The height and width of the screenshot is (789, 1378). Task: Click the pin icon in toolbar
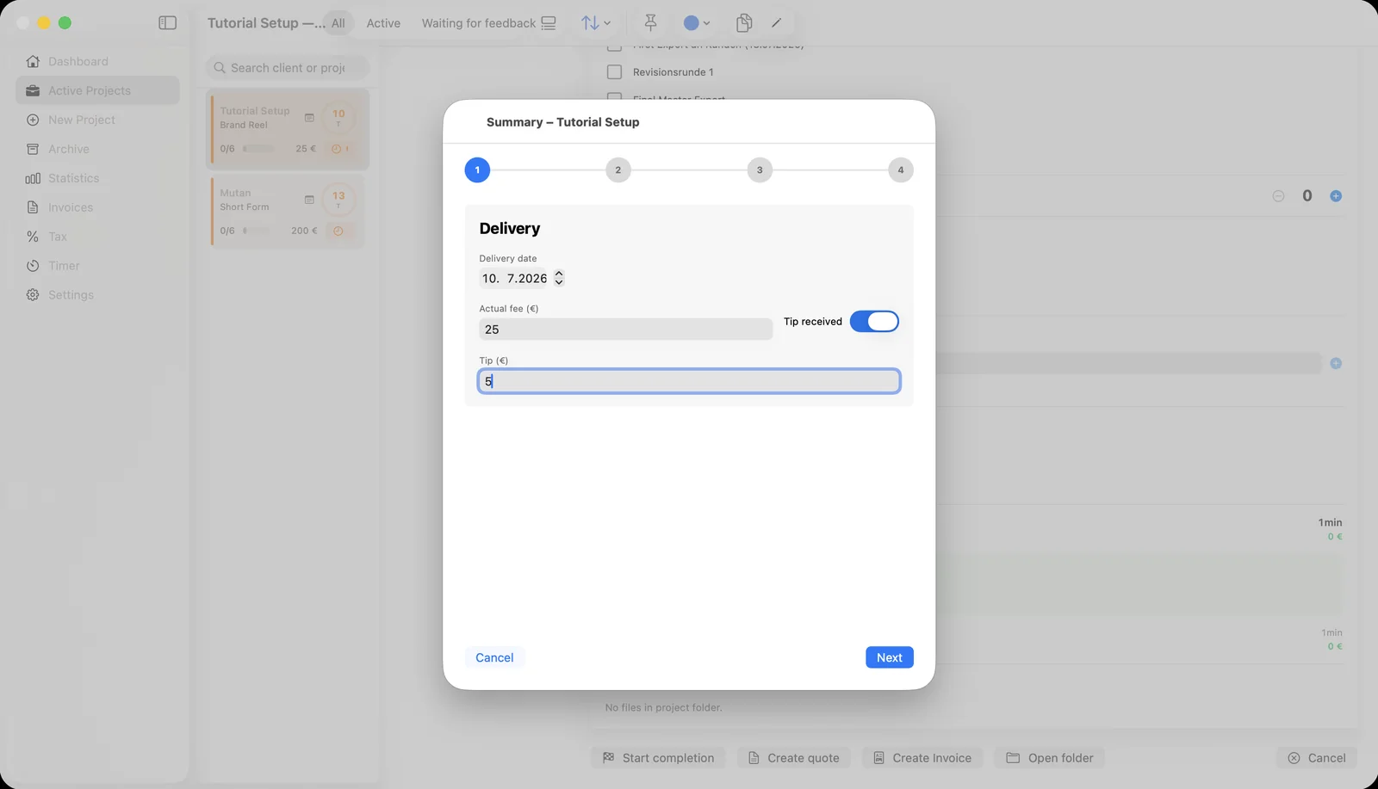[651, 23]
